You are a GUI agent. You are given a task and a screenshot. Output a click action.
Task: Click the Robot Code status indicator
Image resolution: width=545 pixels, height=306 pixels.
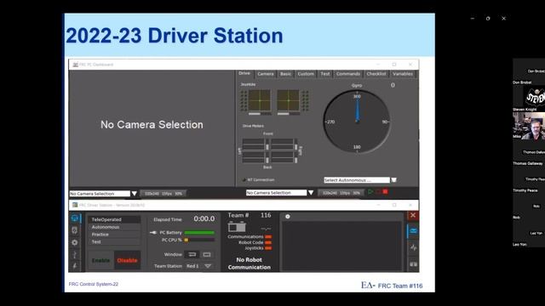click(x=268, y=242)
